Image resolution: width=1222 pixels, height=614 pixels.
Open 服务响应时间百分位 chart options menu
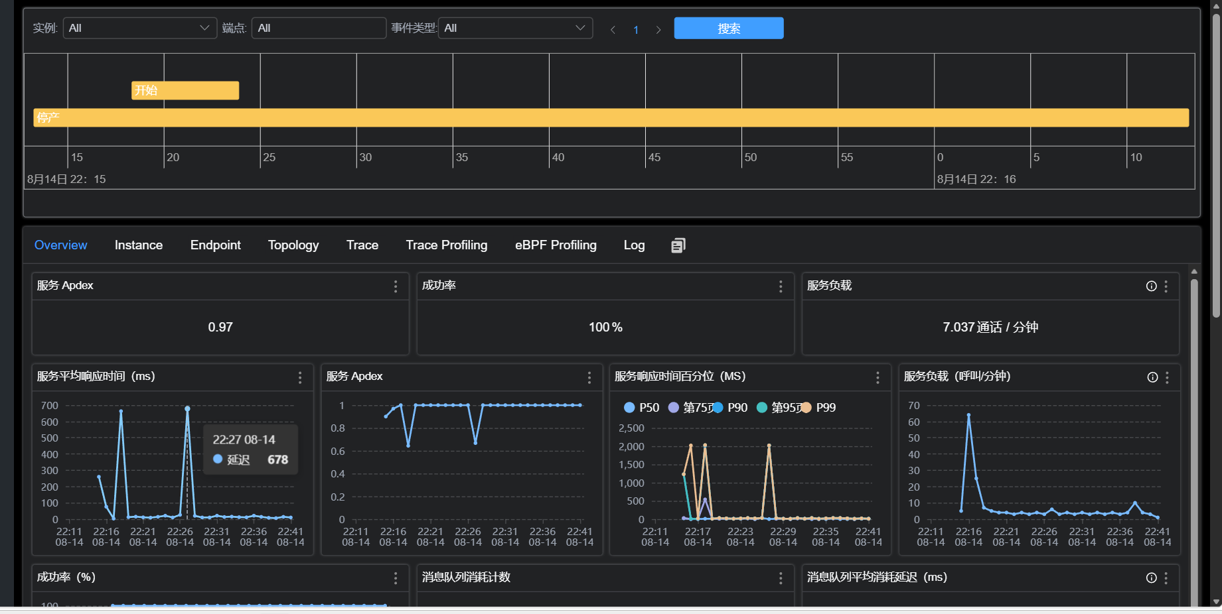point(878,377)
